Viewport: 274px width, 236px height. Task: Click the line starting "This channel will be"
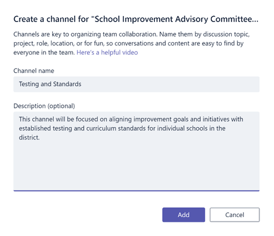(131, 119)
